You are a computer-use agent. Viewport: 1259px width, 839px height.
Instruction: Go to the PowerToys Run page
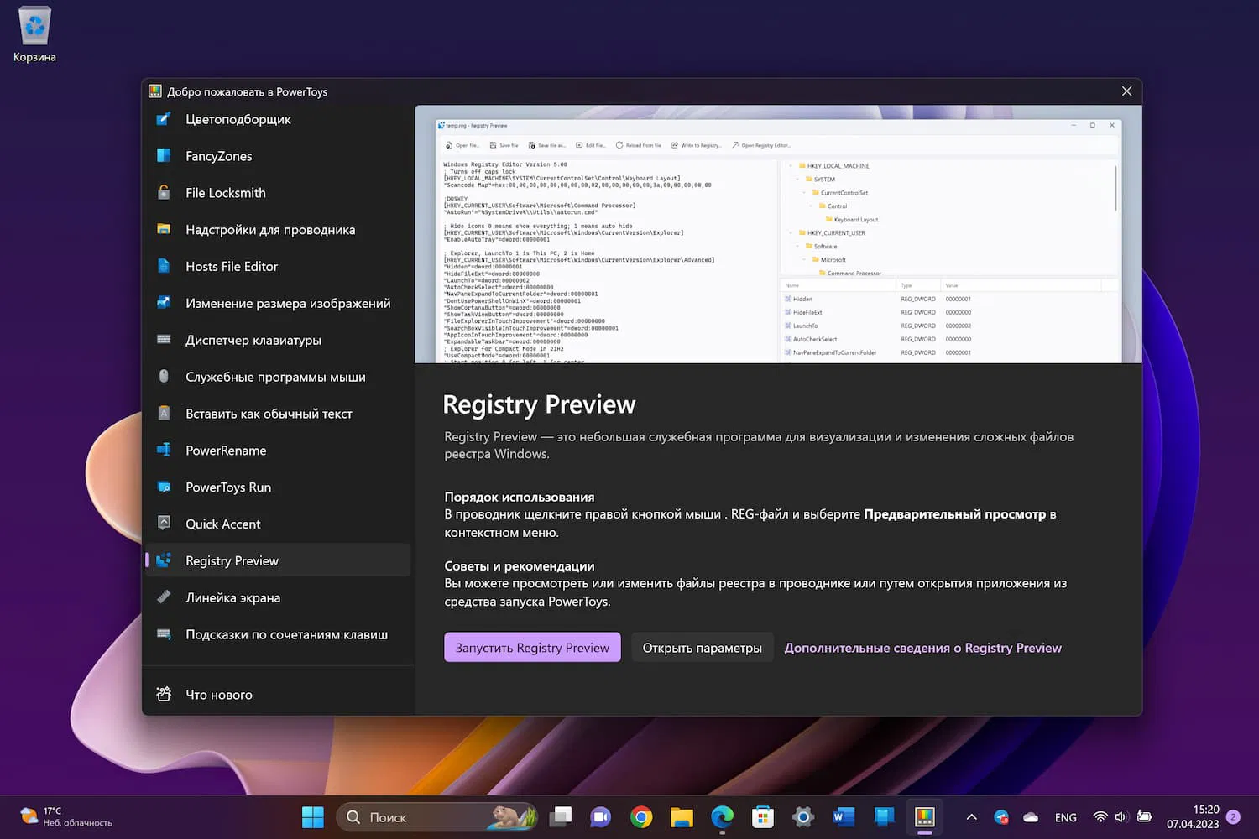click(x=278, y=487)
